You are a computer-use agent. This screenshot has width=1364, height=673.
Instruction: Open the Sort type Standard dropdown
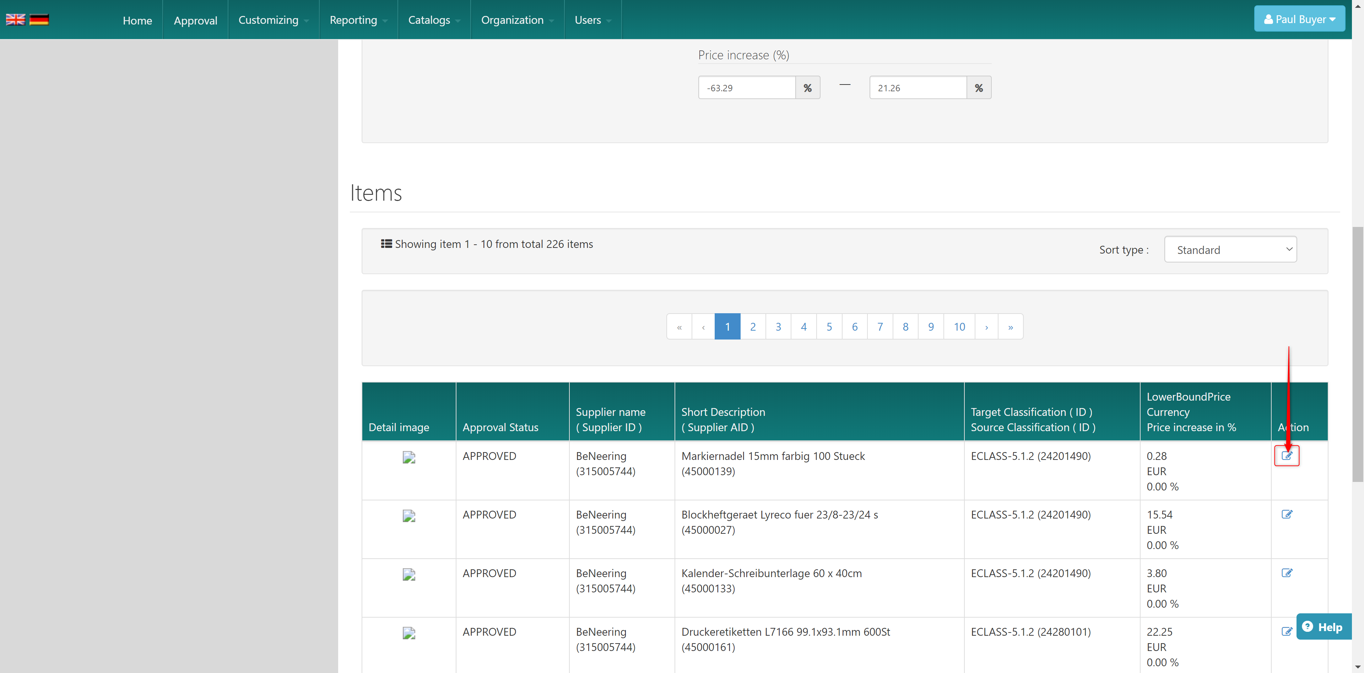point(1229,249)
